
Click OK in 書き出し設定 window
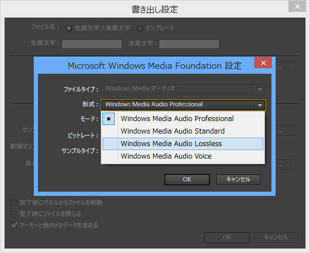(227, 238)
